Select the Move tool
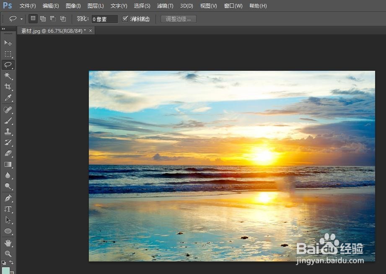The image size is (386, 274). [x=8, y=43]
